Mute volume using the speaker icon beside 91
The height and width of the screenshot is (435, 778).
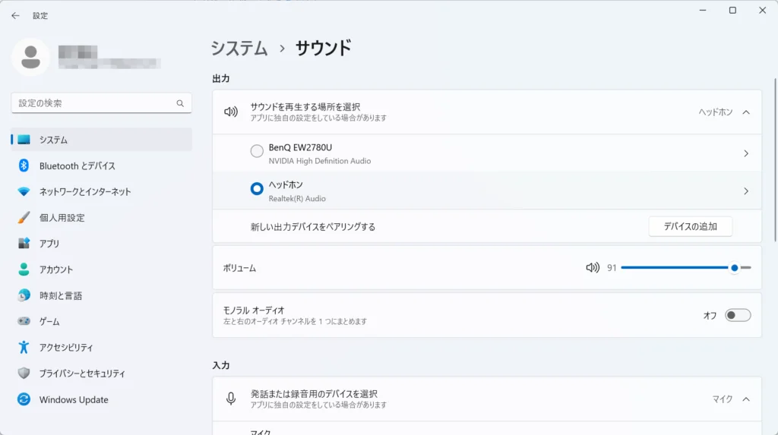pos(593,267)
